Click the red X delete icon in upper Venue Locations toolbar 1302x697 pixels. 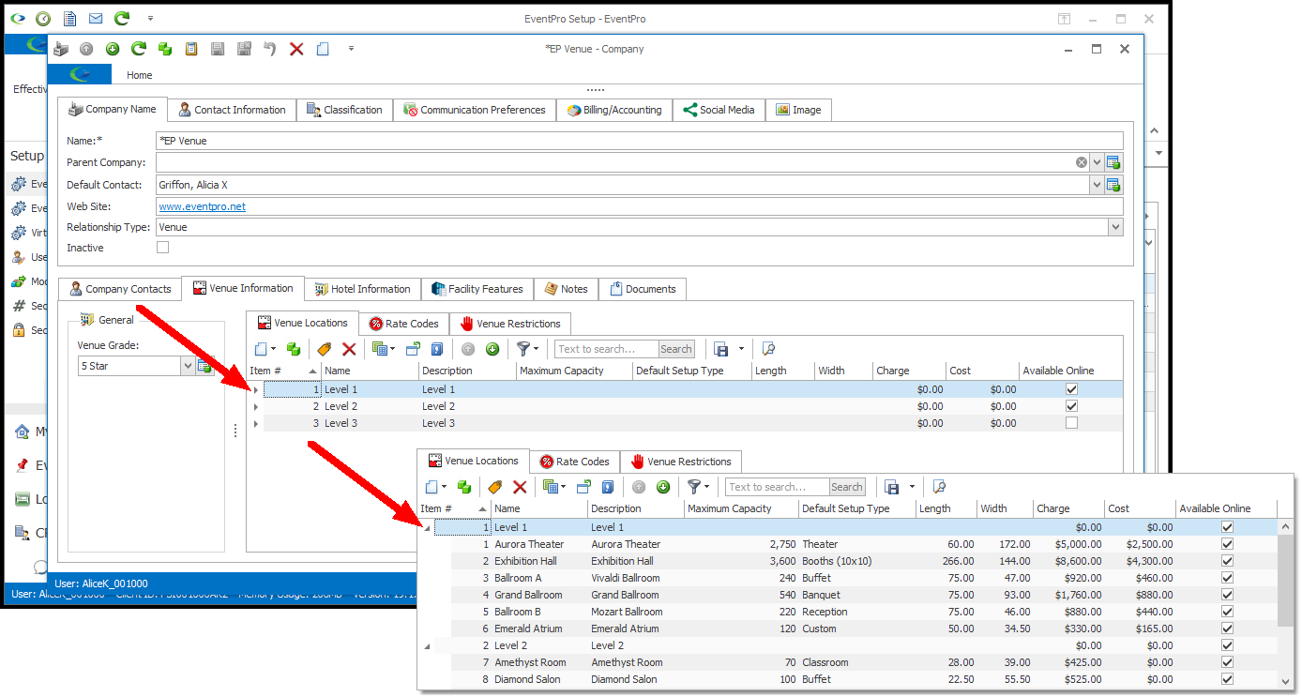(349, 349)
